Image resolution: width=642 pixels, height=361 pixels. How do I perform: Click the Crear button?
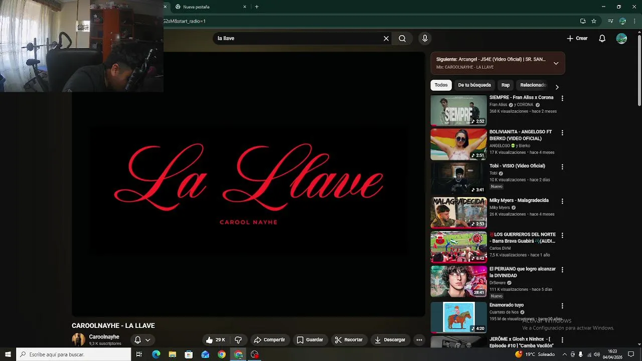577,38
